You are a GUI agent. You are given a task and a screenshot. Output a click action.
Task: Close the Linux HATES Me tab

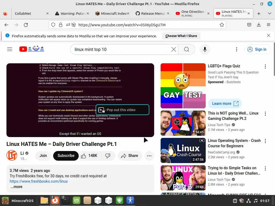pyautogui.click(x=248, y=13)
